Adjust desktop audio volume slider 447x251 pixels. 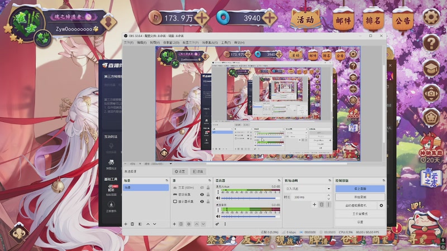[x=250, y=216]
